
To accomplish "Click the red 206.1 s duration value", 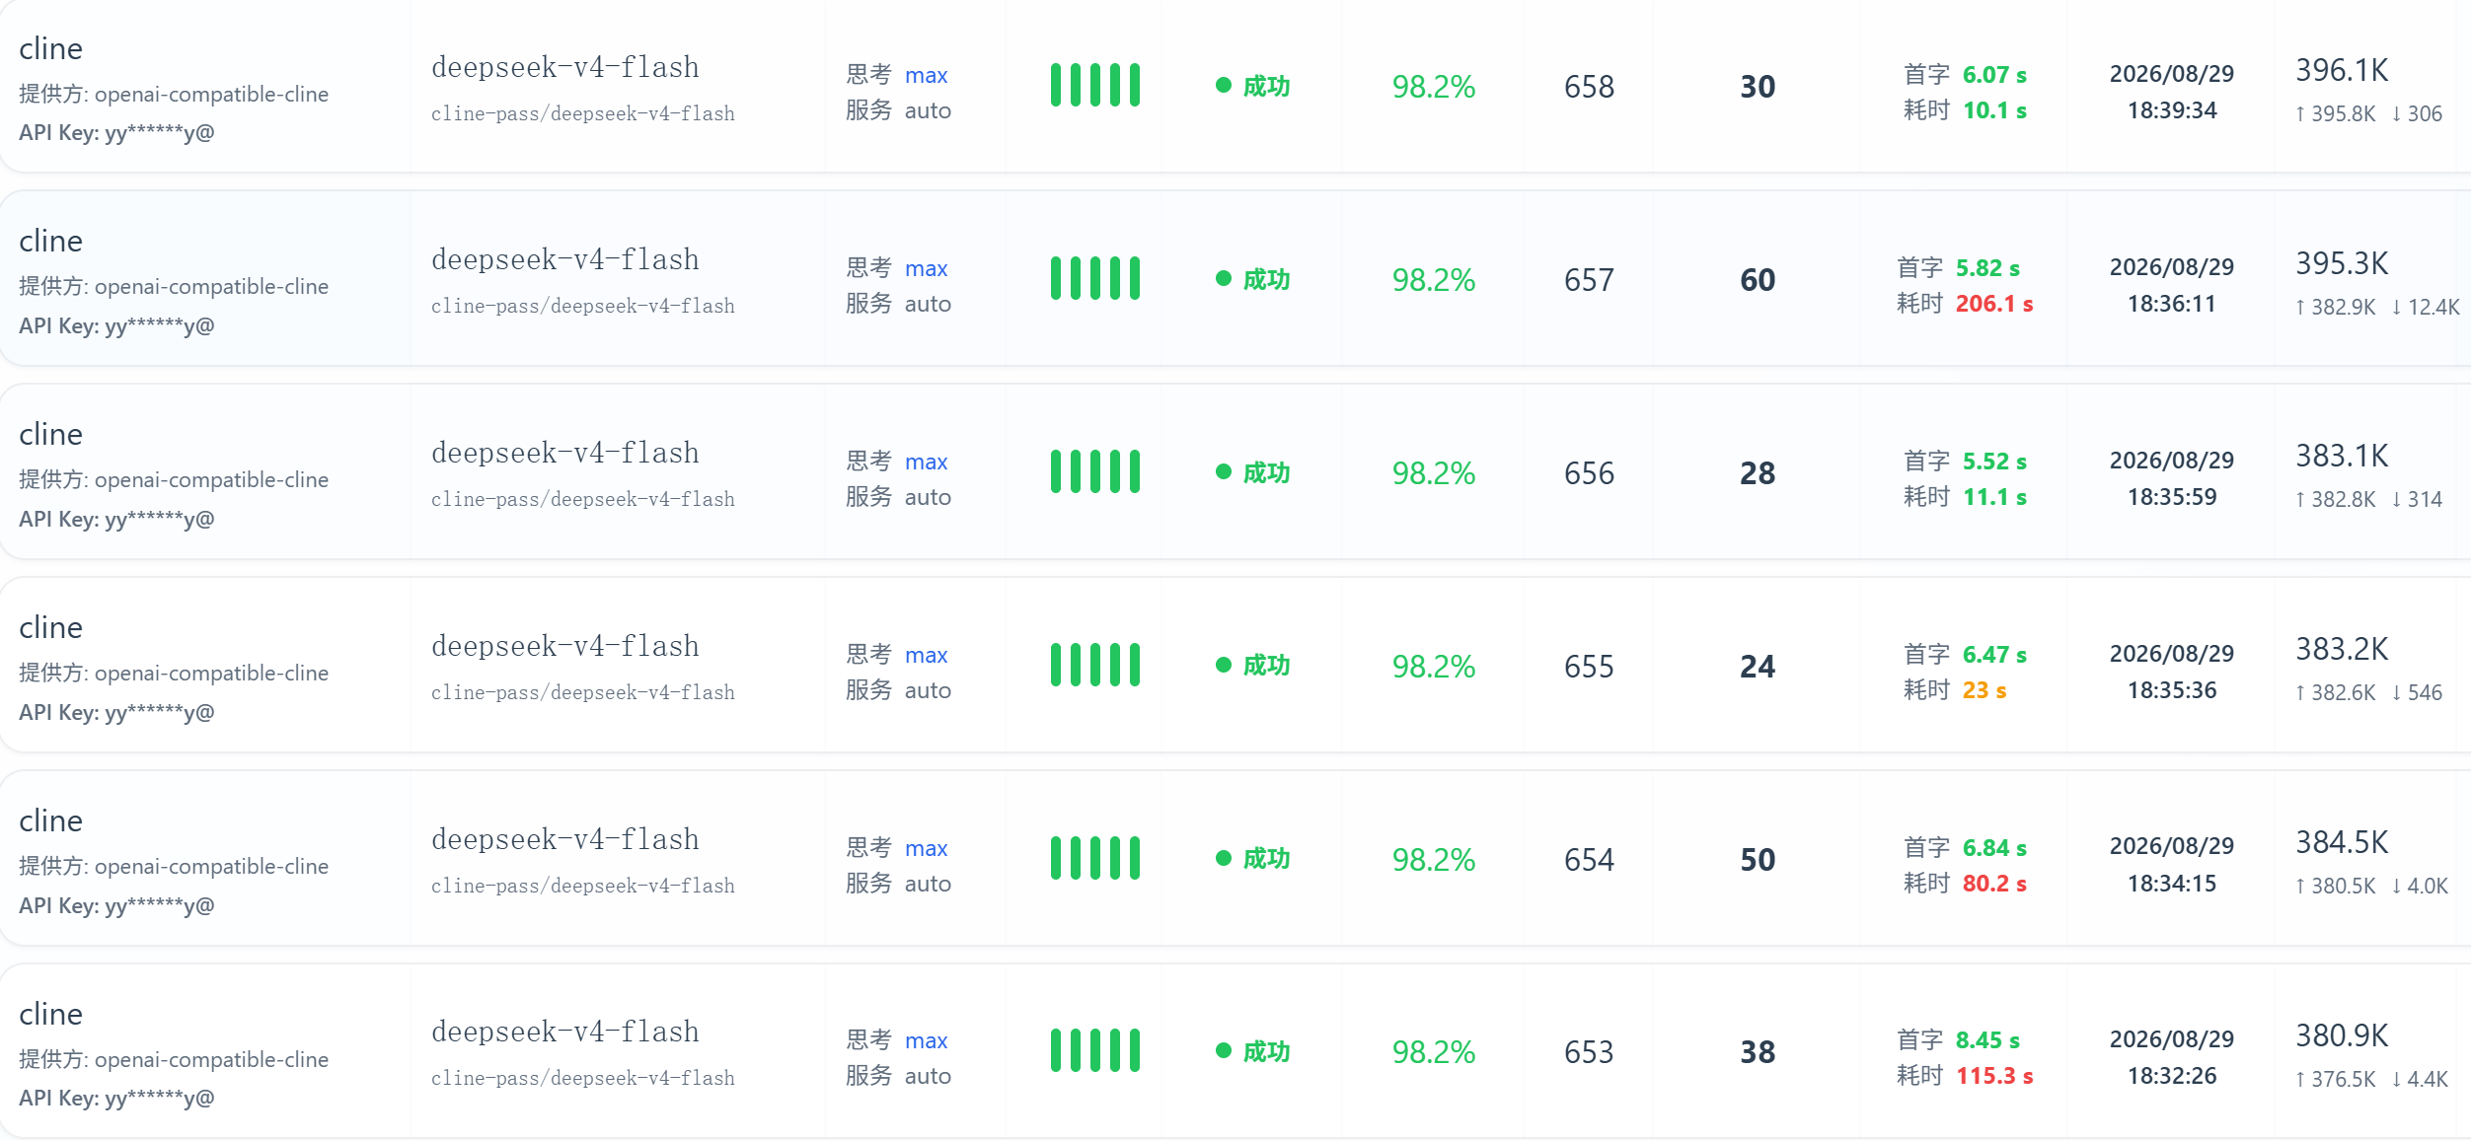I will [x=1994, y=304].
